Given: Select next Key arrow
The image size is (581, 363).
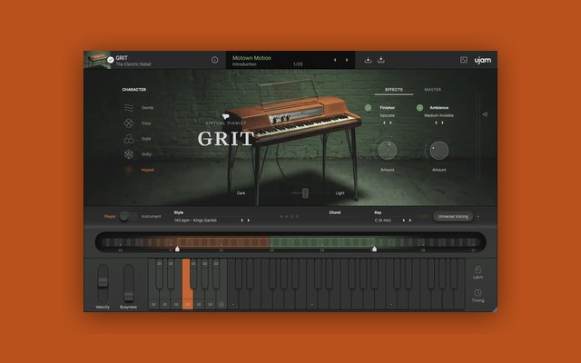Looking at the screenshot, I should [x=409, y=221].
